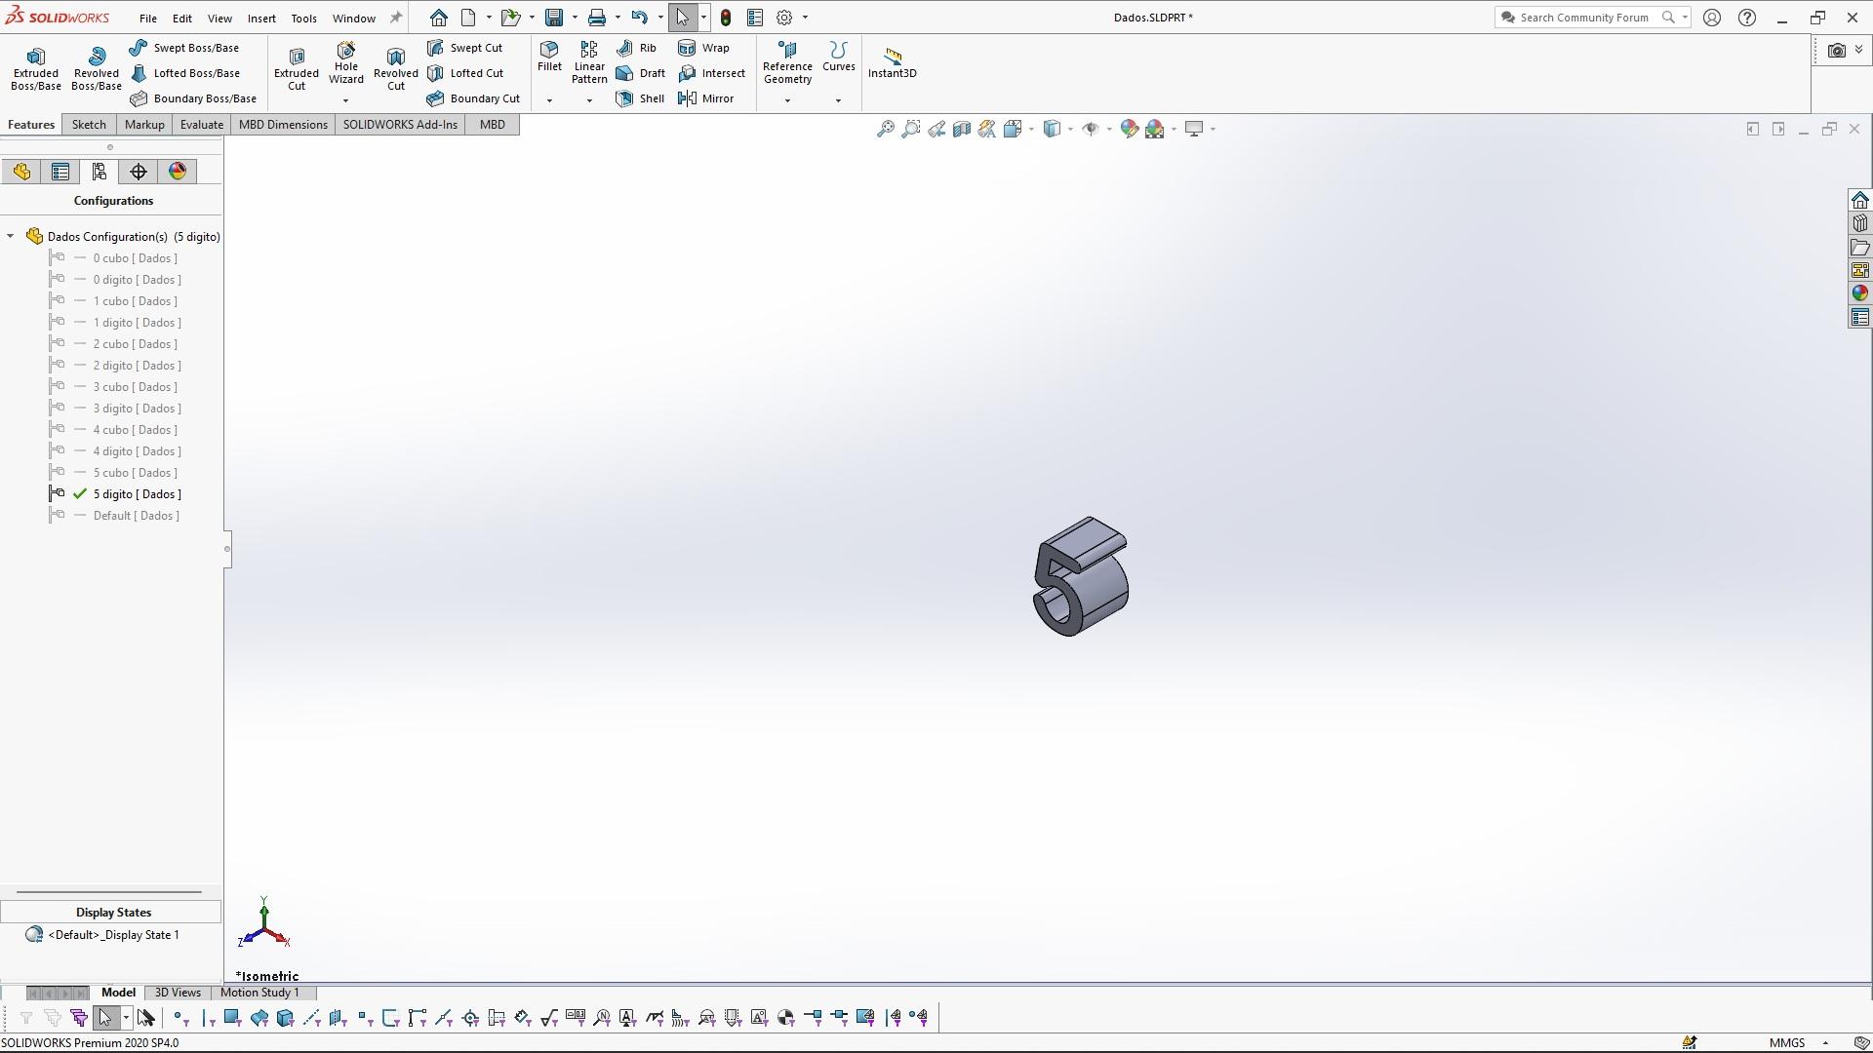Use the Wrap feature
Image resolution: width=1873 pixels, height=1053 pixels.
pyautogui.click(x=703, y=48)
